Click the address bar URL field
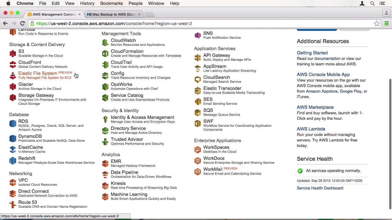The image size is (392, 220). pos(202,24)
